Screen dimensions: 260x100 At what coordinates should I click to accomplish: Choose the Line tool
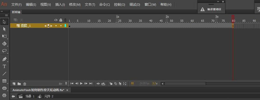tap(4, 74)
